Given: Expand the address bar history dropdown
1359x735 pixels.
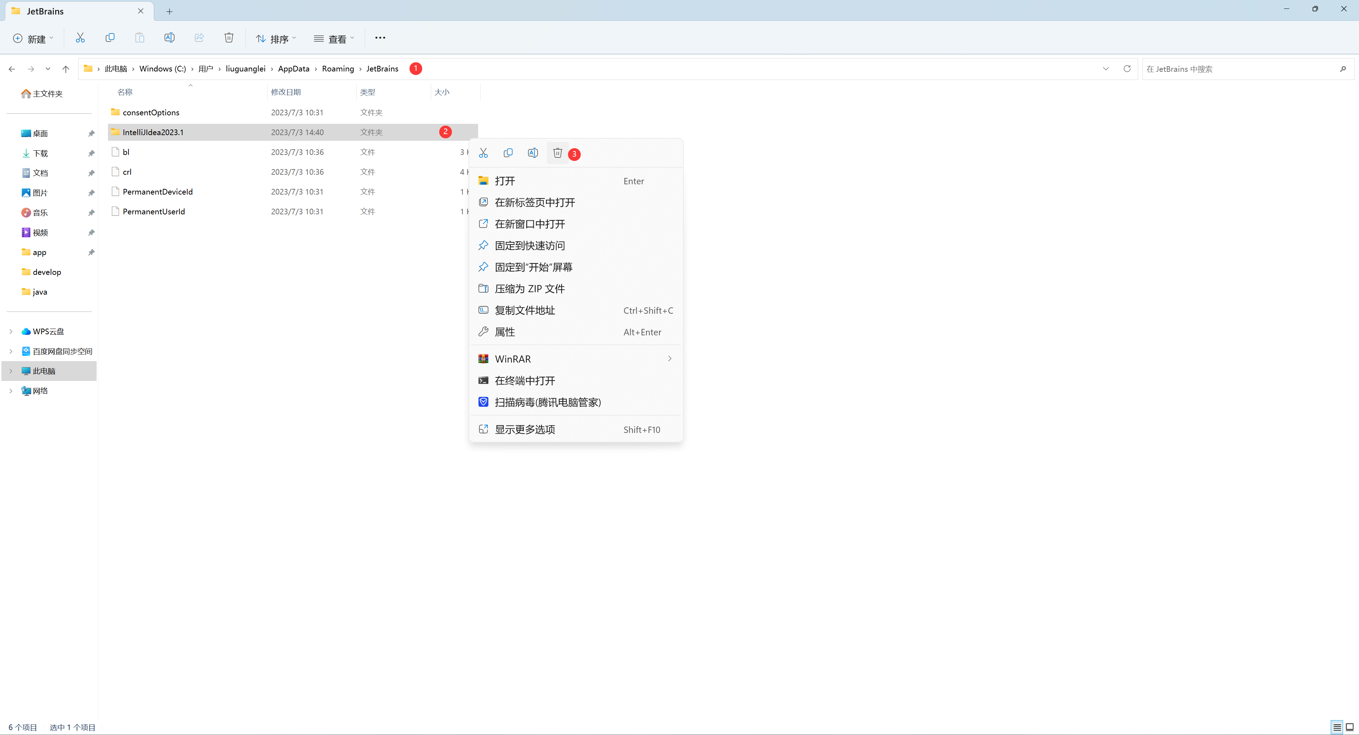Looking at the screenshot, I should pyautogui.click(x=1106, y=69).
